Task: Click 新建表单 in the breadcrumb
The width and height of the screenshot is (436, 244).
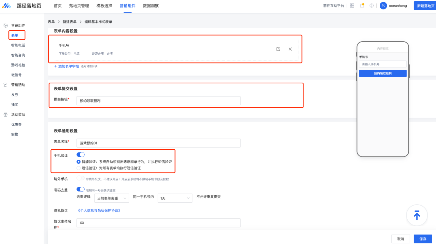Action: [x=70, y=22]
